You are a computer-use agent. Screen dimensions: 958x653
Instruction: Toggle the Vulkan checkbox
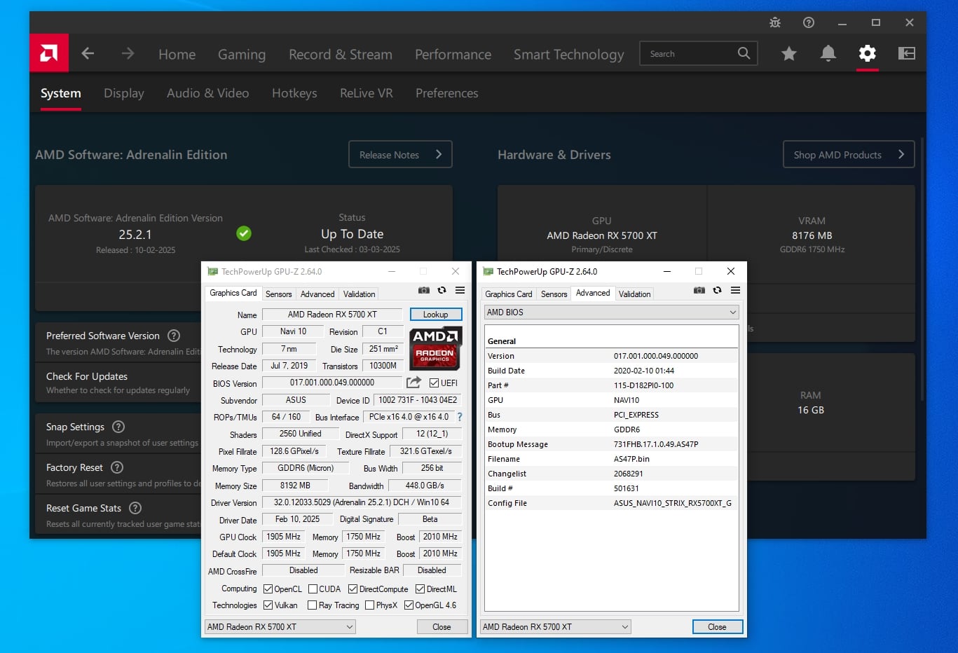pyautogui.click(x=268, y=605)
